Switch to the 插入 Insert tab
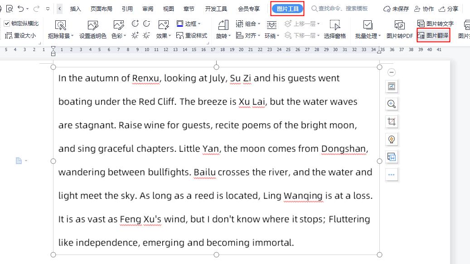This screenshot has width=470, height=264. point(76,9)
